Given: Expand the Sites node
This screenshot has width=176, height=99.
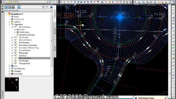Looking at the screenshot, I should coord(9,66).
